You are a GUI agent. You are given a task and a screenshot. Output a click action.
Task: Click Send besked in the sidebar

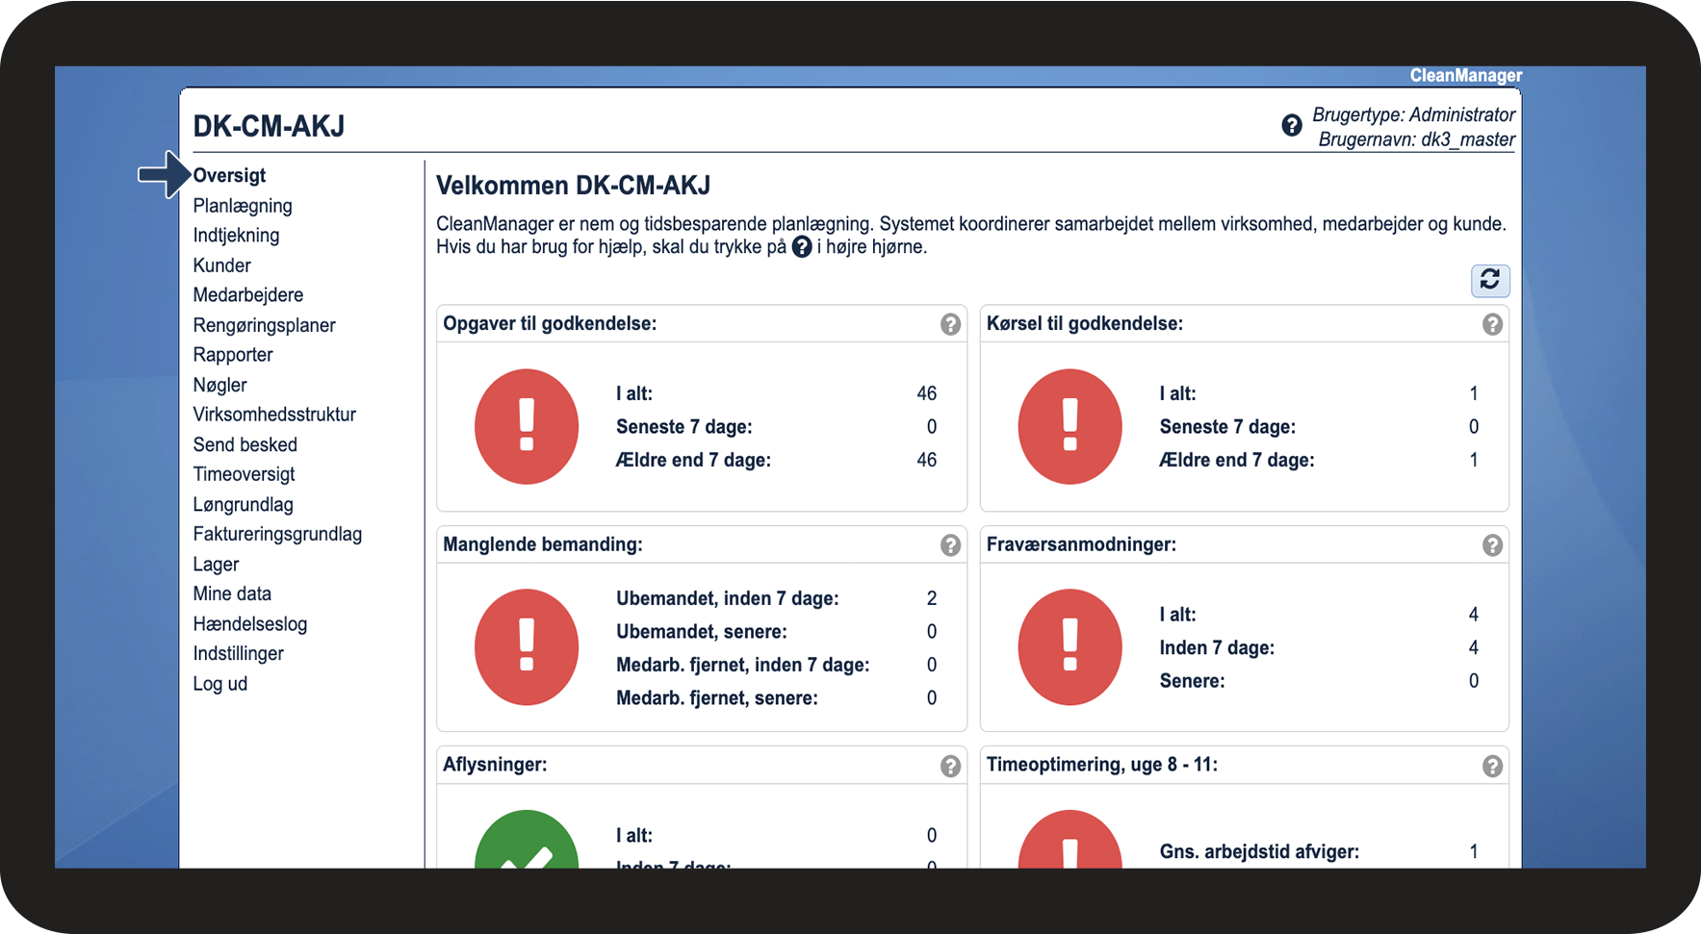click(245, 444)
